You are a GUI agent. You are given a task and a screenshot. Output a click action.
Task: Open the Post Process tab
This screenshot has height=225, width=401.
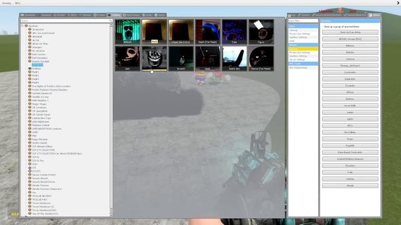132,15
